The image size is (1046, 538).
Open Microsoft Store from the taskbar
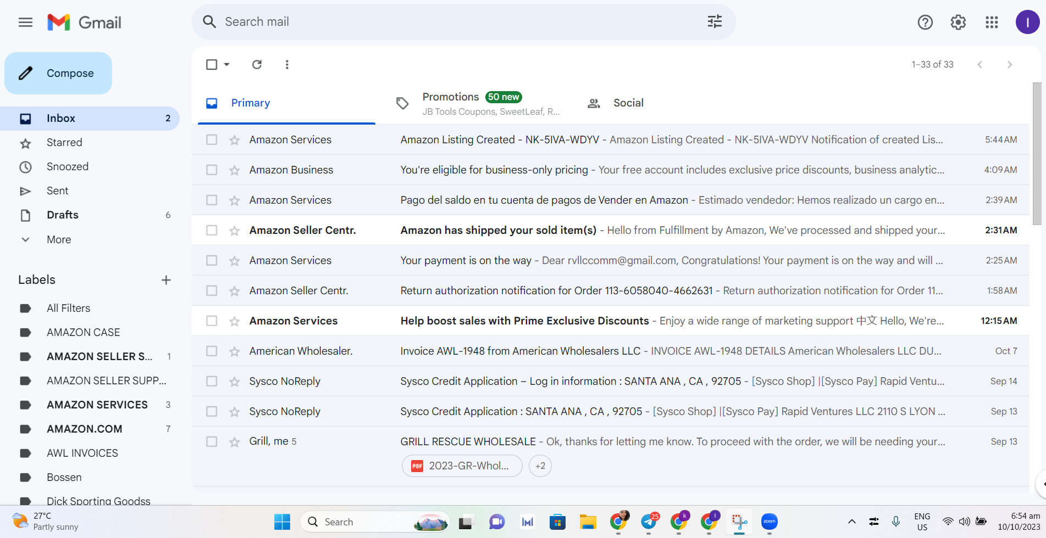coord(557,522)
